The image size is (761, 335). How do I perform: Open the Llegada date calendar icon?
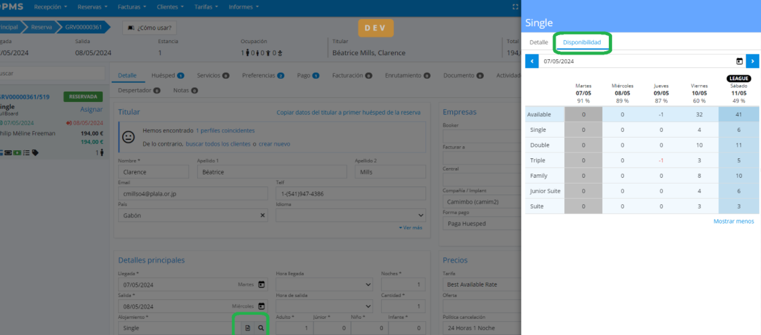(261, 284)
